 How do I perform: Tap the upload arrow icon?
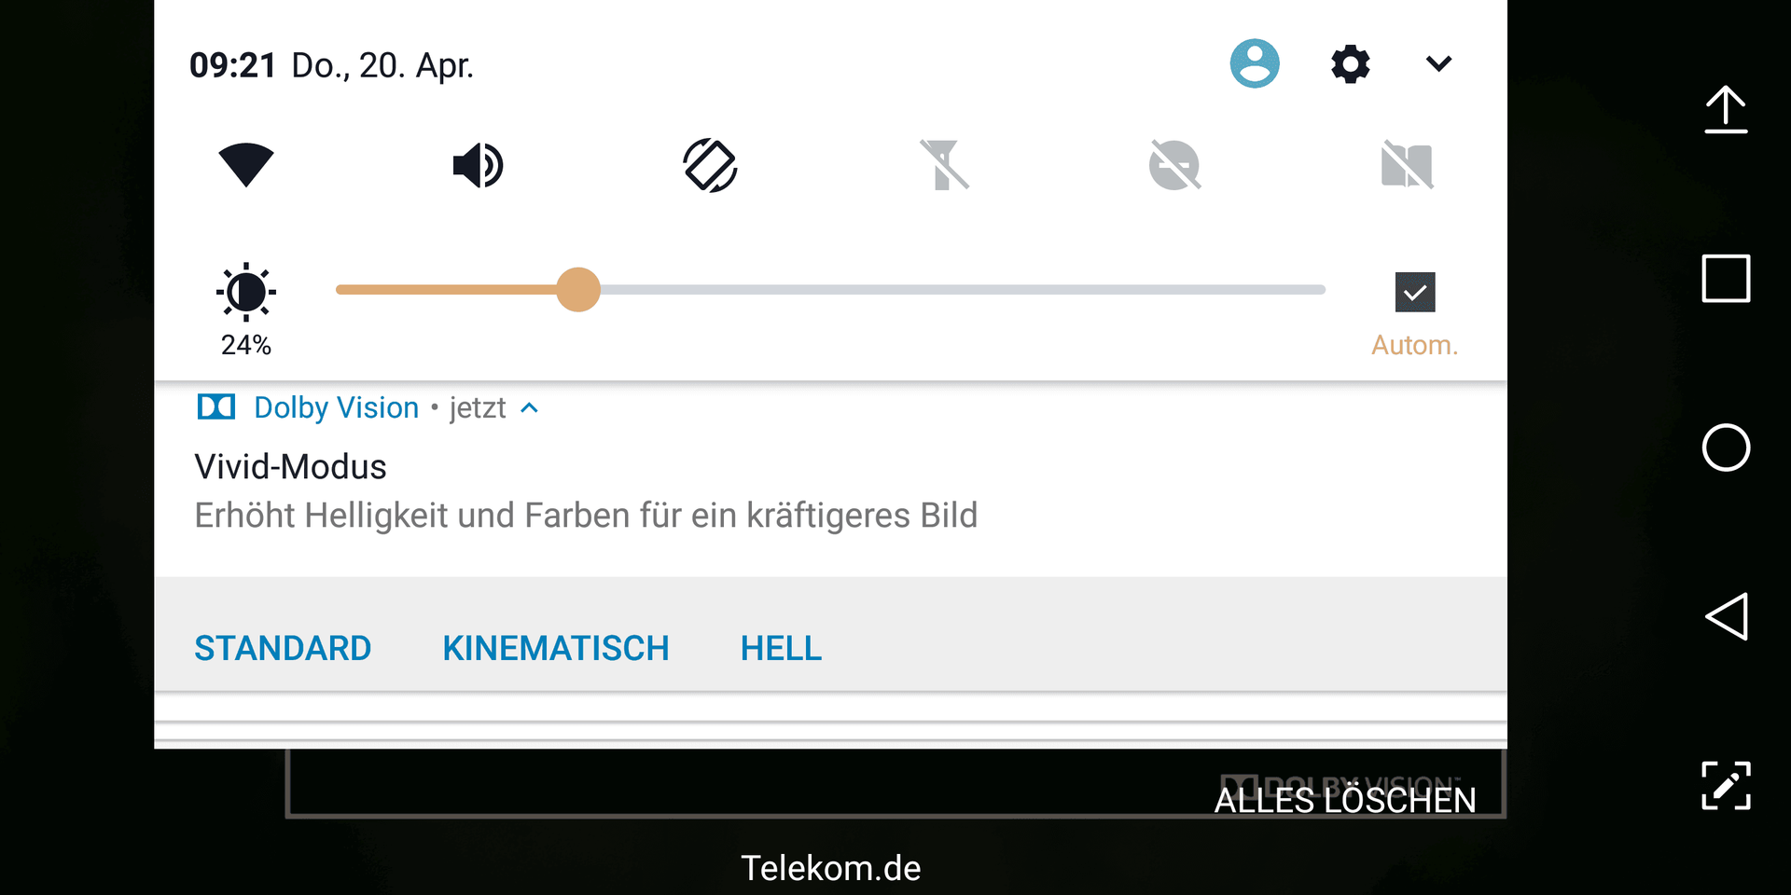tap(1726, 110)
